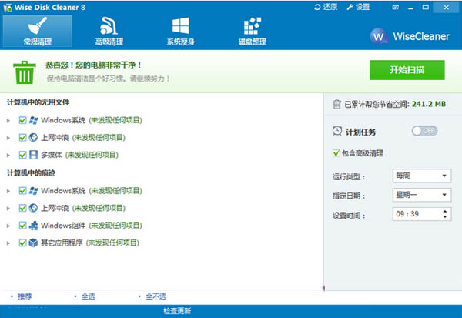Click the green trash can icon
Image resolution: width=462 pixels, height=318 pixels.
click(x=25, y=72)
